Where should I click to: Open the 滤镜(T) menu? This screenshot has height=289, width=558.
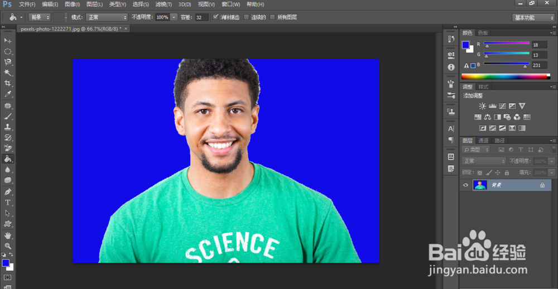(163, 4)
